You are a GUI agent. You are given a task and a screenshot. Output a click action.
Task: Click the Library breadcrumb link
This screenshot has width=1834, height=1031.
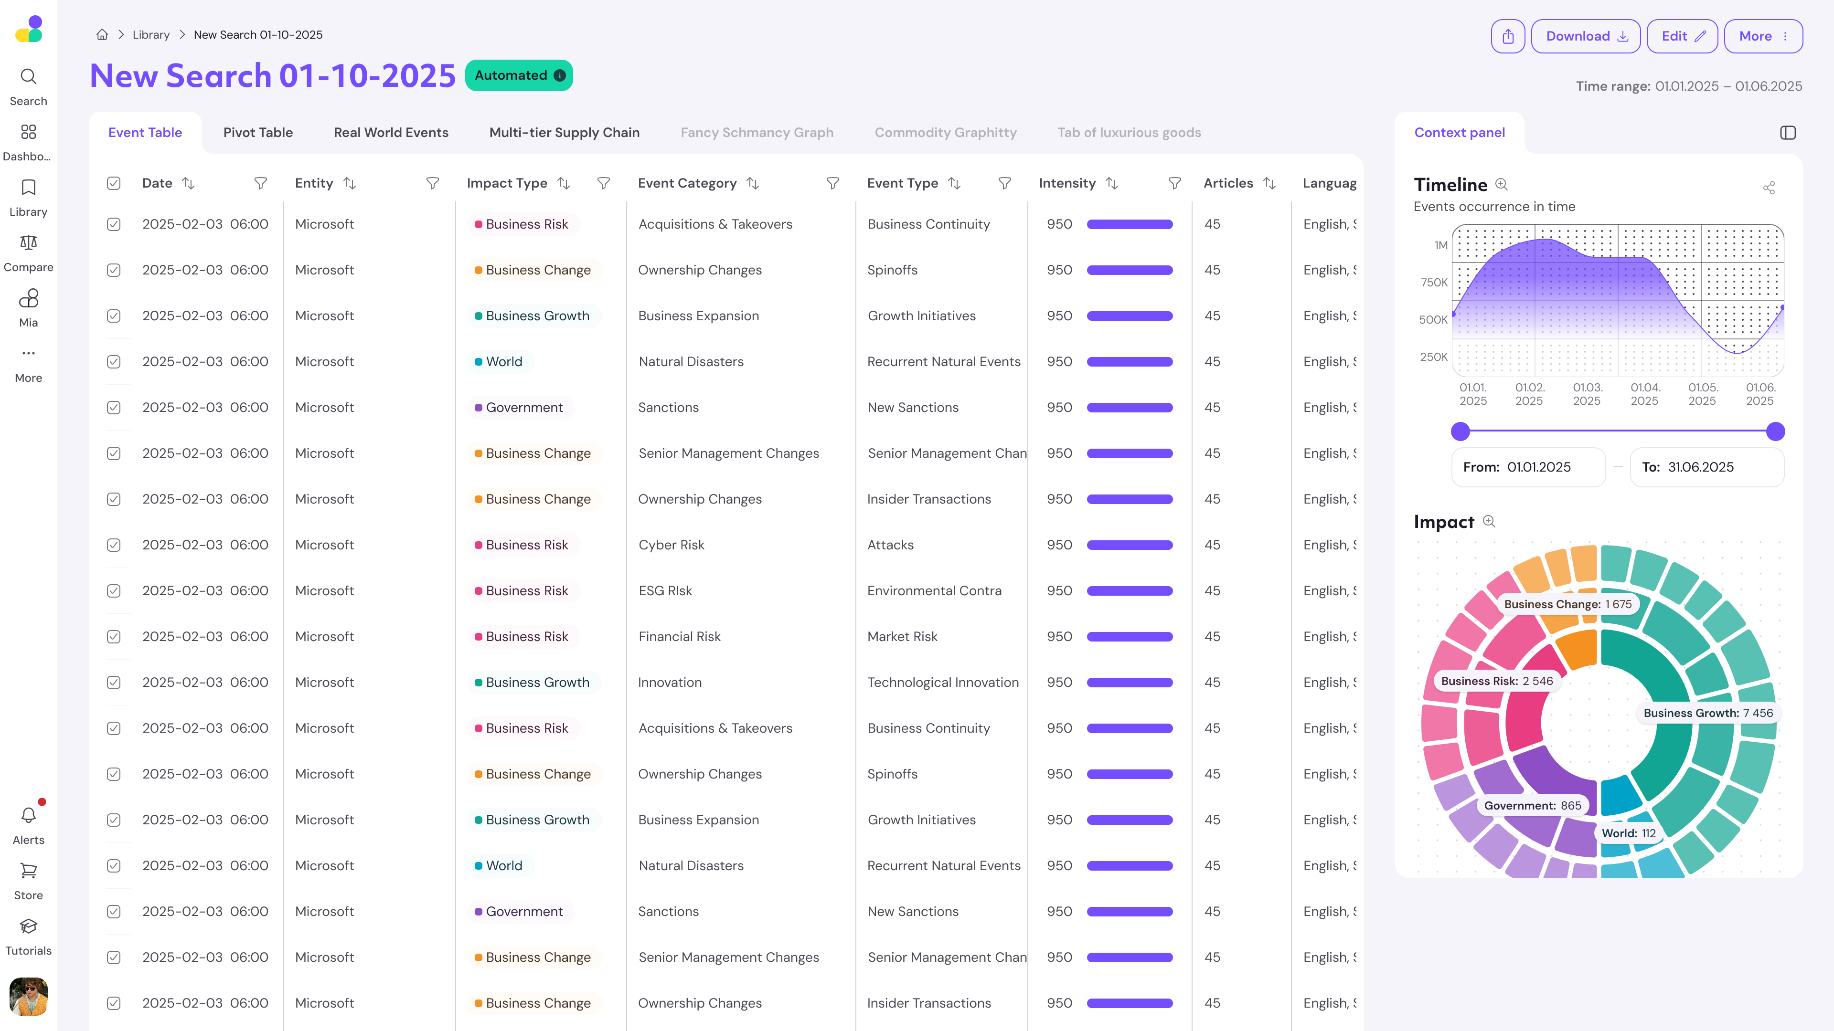pos(151,35)
